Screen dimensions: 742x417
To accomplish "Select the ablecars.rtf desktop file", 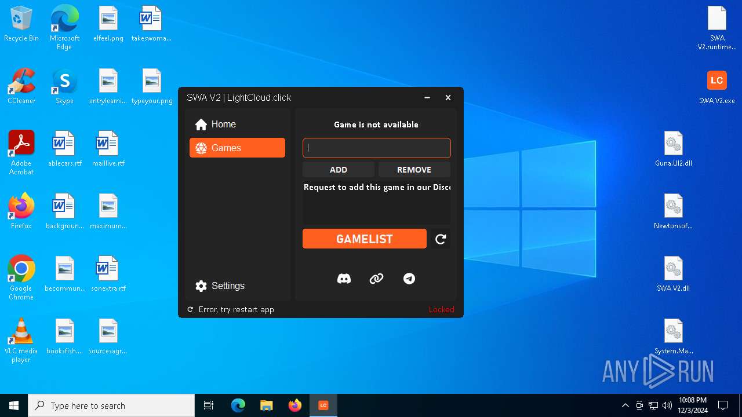I will 64,149.
